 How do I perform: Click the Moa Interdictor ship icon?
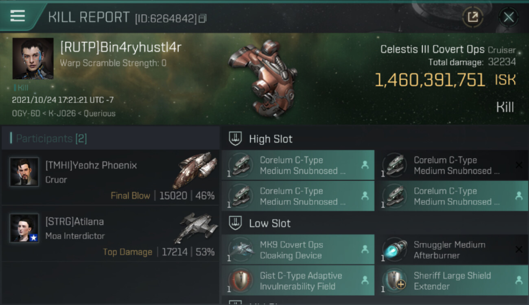pyautogui.click(x=196, y=227)
